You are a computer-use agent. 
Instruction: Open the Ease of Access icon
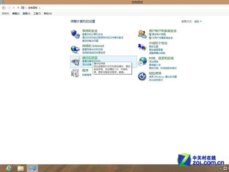pos(142,76)
